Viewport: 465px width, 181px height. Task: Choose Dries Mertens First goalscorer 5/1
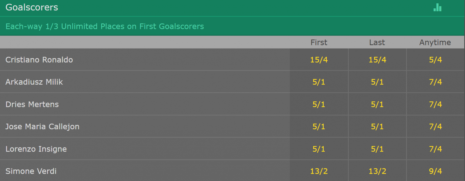click(319, 104)
